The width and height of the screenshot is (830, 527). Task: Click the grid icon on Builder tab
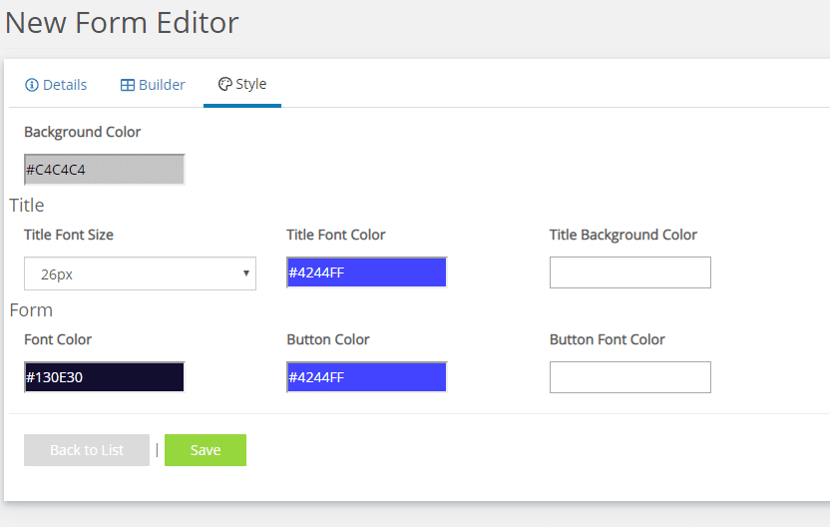(x=128, y=85)
